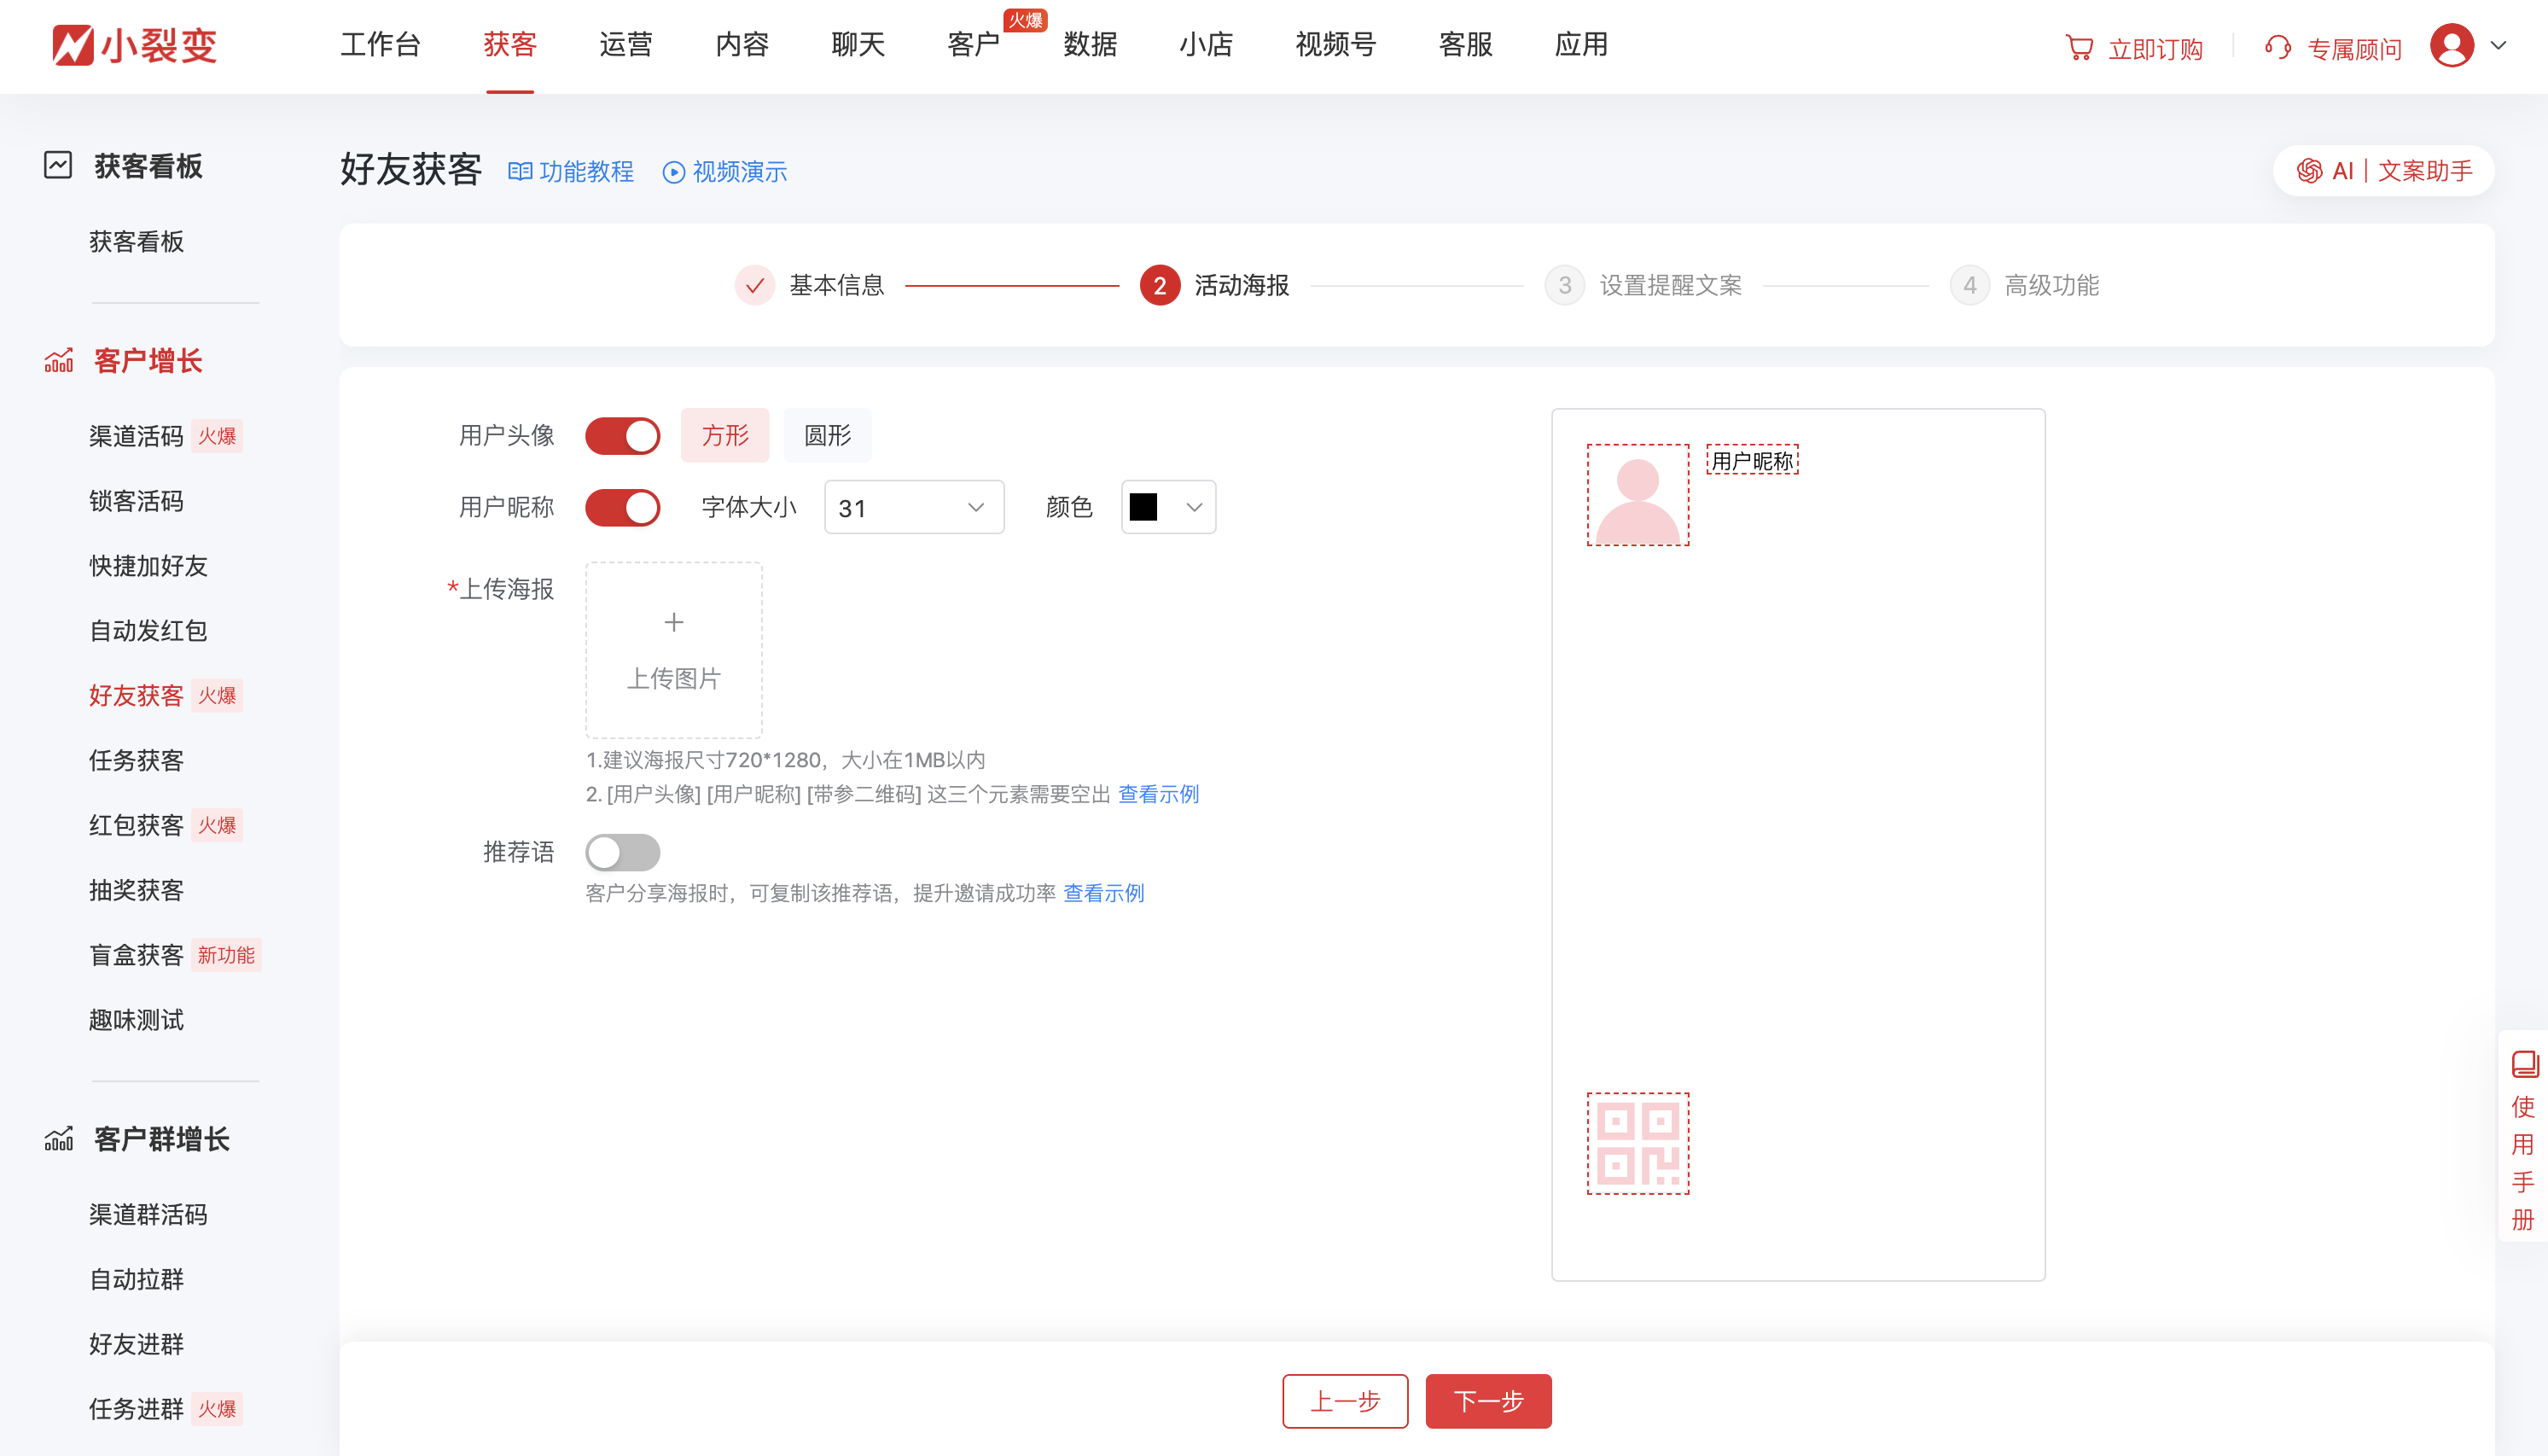Viewport: 2548px width, 1456px height.
Task: Open the 数据 section in top navigation
Action: [x=1089, y=45]
